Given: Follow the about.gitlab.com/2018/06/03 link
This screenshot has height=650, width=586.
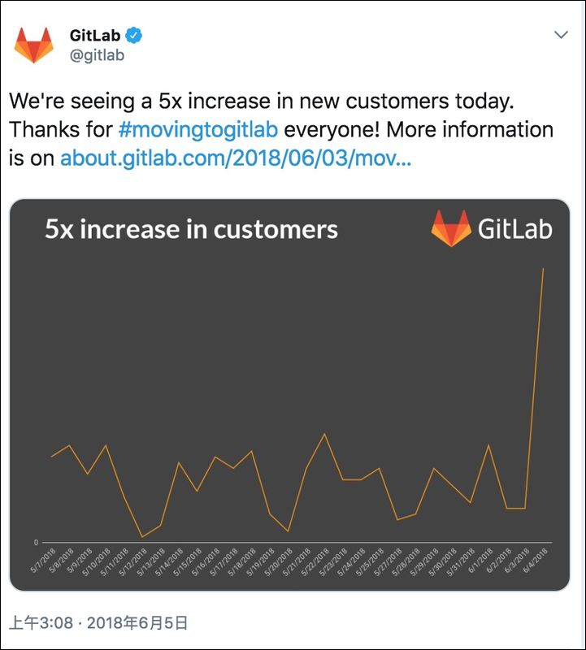Looking at the screenshot, I should (x=236, y=158).
